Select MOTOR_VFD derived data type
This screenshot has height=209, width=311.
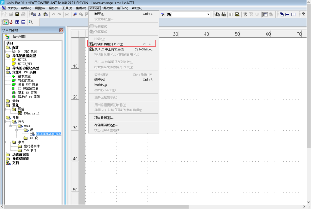click(25, 64)
